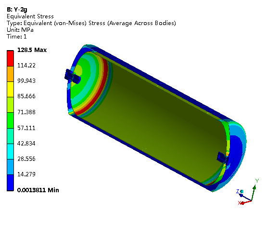Click the 128.5 Max legend label
Image resolution: width=279 pixels, height=225 pixels.
click(32, 50)
